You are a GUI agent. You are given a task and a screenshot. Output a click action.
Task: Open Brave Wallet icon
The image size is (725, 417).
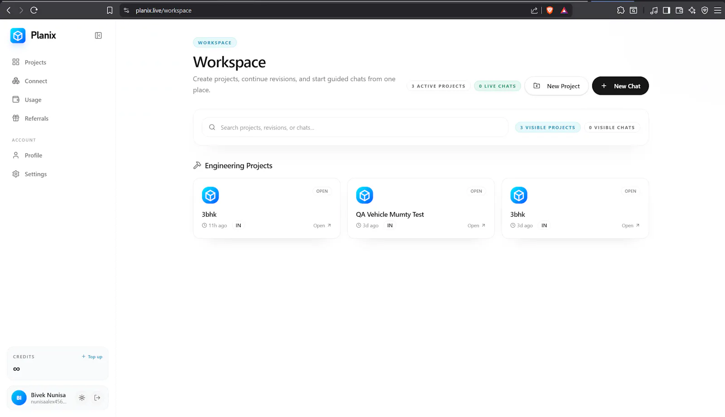679,10
